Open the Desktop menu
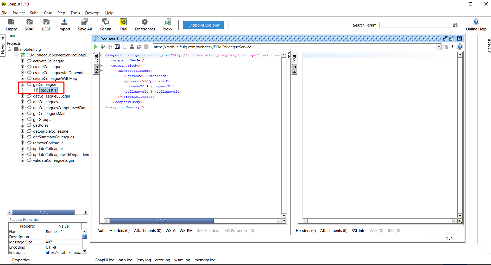 (x=92, y=13)
